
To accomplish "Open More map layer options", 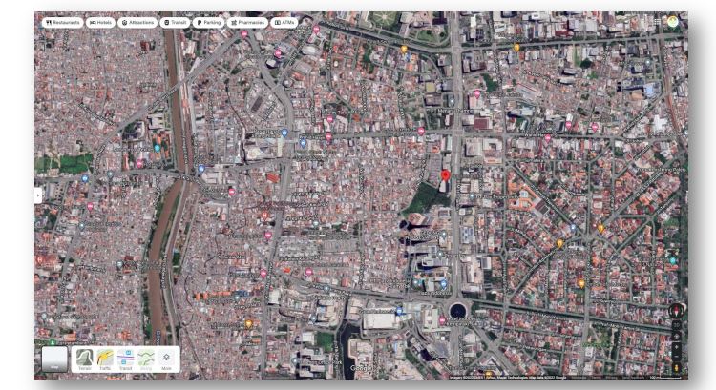I will [x=166, y=359].
